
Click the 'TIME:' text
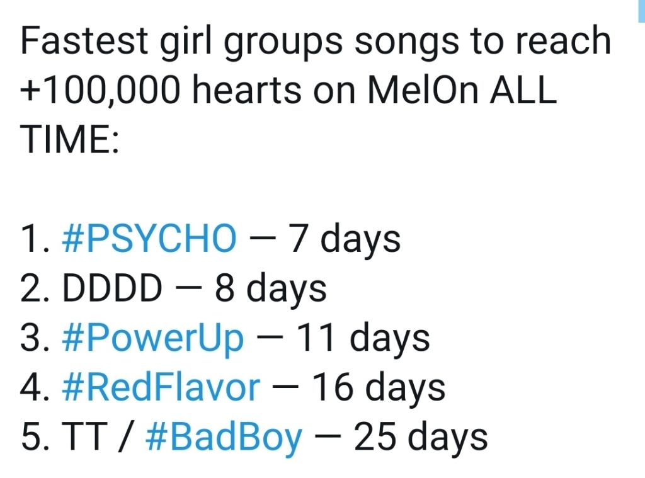tap(68, 140)
